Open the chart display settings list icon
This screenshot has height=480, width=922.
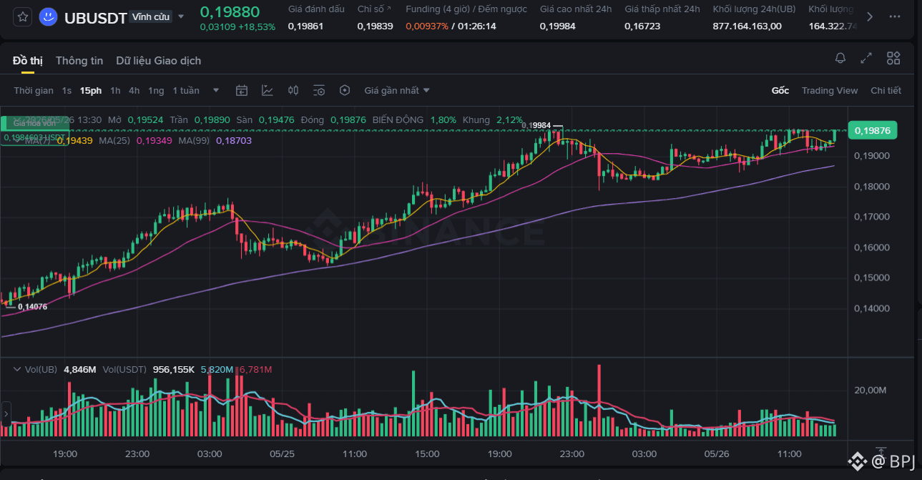(319, 90)
